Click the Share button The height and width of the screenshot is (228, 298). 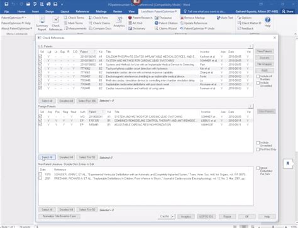[287, 11]
